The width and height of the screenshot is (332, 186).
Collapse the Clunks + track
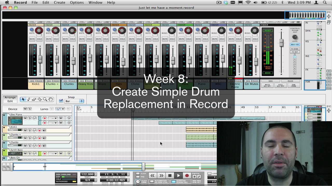(x=4, y=135)
